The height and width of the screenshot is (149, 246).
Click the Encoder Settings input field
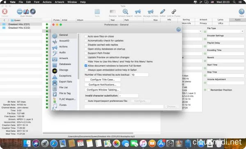point(225,39)
